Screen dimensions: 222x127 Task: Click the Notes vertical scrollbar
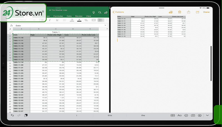211,63
